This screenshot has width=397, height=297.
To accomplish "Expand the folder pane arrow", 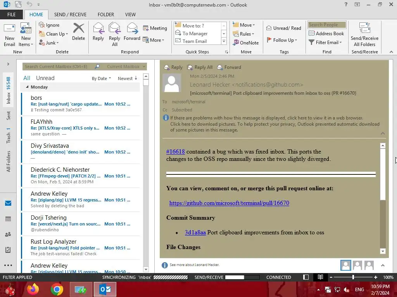I will (8, 64).
